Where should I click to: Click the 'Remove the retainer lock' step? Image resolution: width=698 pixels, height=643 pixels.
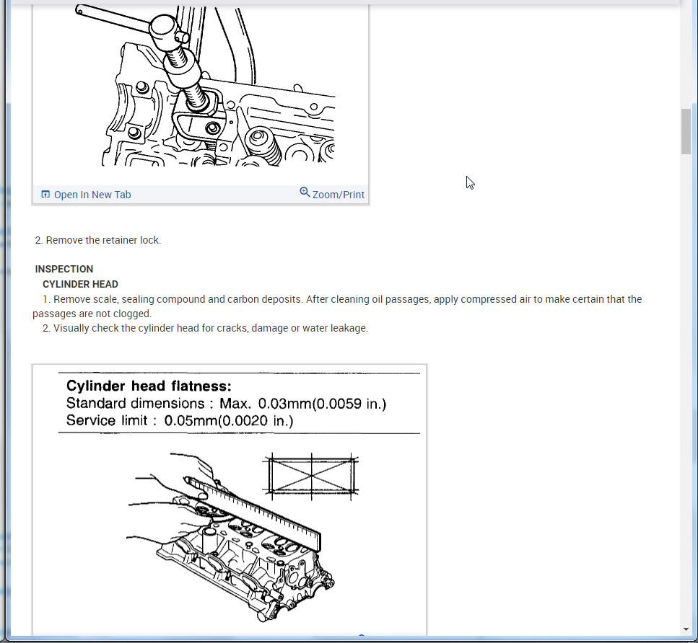click(98, 240)
